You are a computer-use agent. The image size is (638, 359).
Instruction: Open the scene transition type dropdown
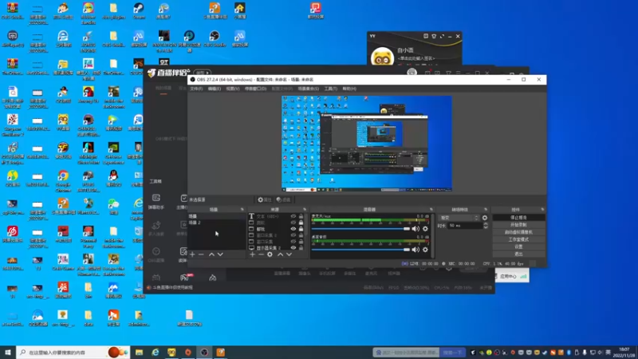(459, 218)
